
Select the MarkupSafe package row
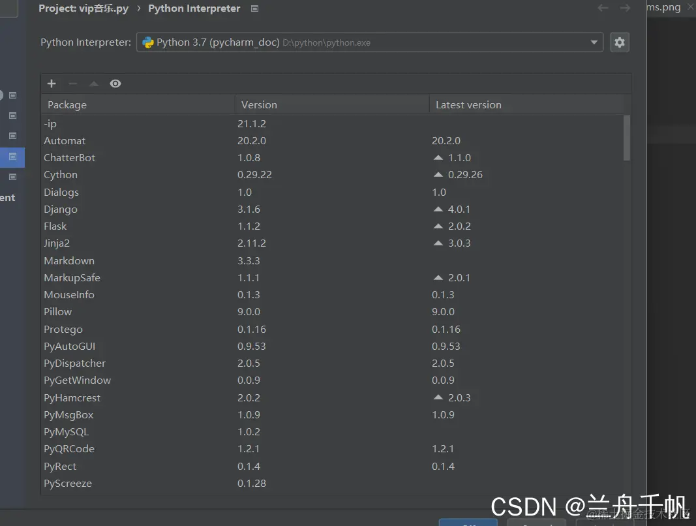[332, 277]
